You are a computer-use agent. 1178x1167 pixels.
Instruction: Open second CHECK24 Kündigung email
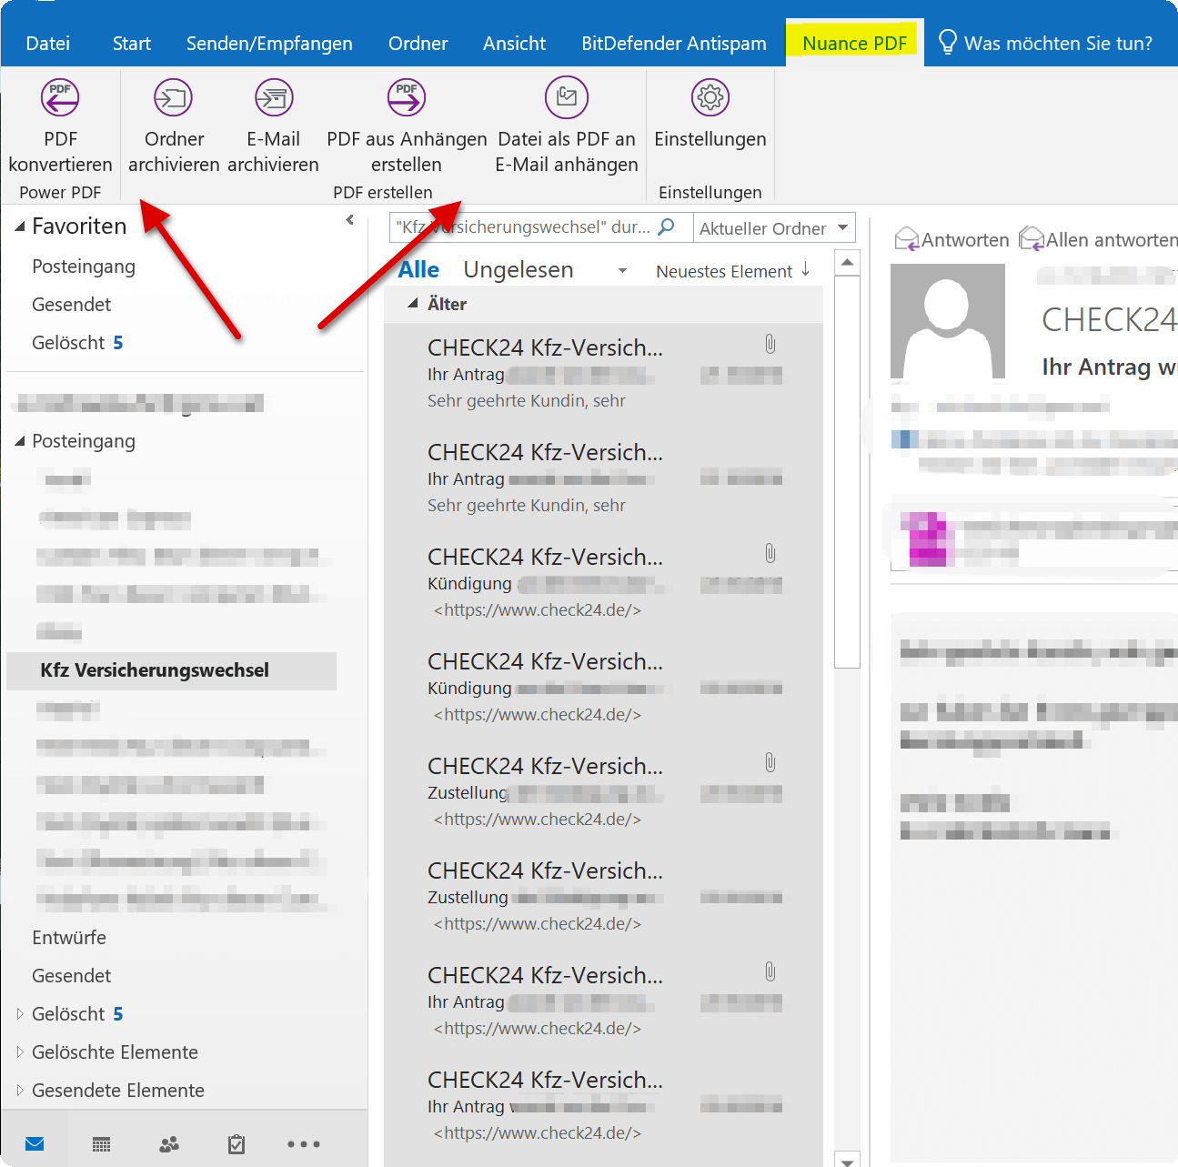pos(604,688)
